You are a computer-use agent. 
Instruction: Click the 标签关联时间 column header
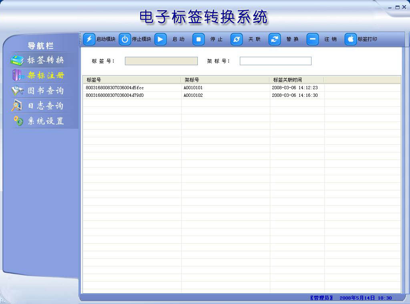pyautogui.click(x=297, y=80)
